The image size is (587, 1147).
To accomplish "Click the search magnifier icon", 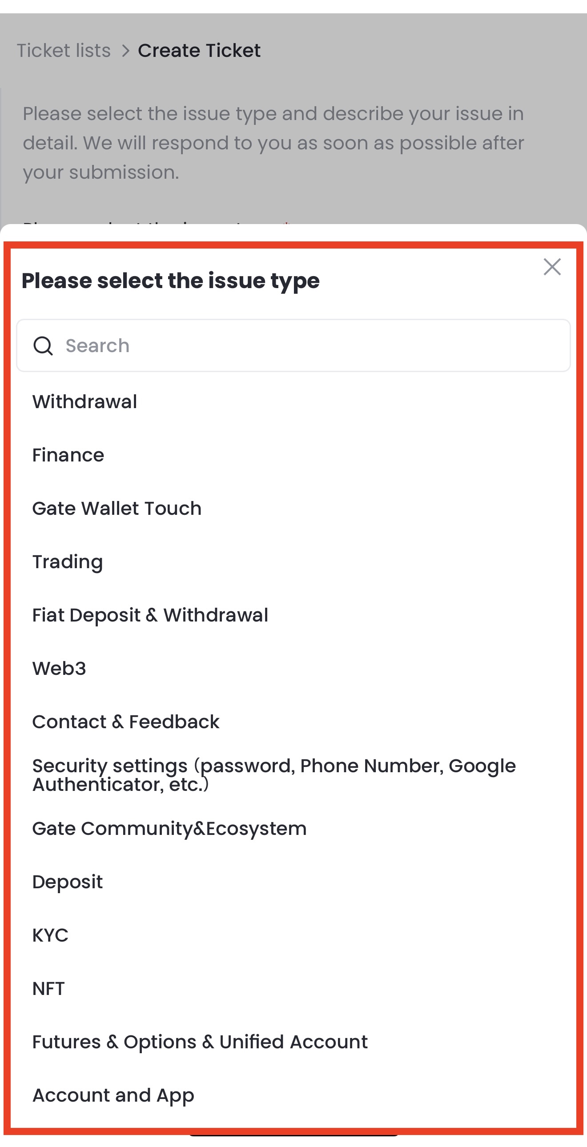I will tap(43, 345).
